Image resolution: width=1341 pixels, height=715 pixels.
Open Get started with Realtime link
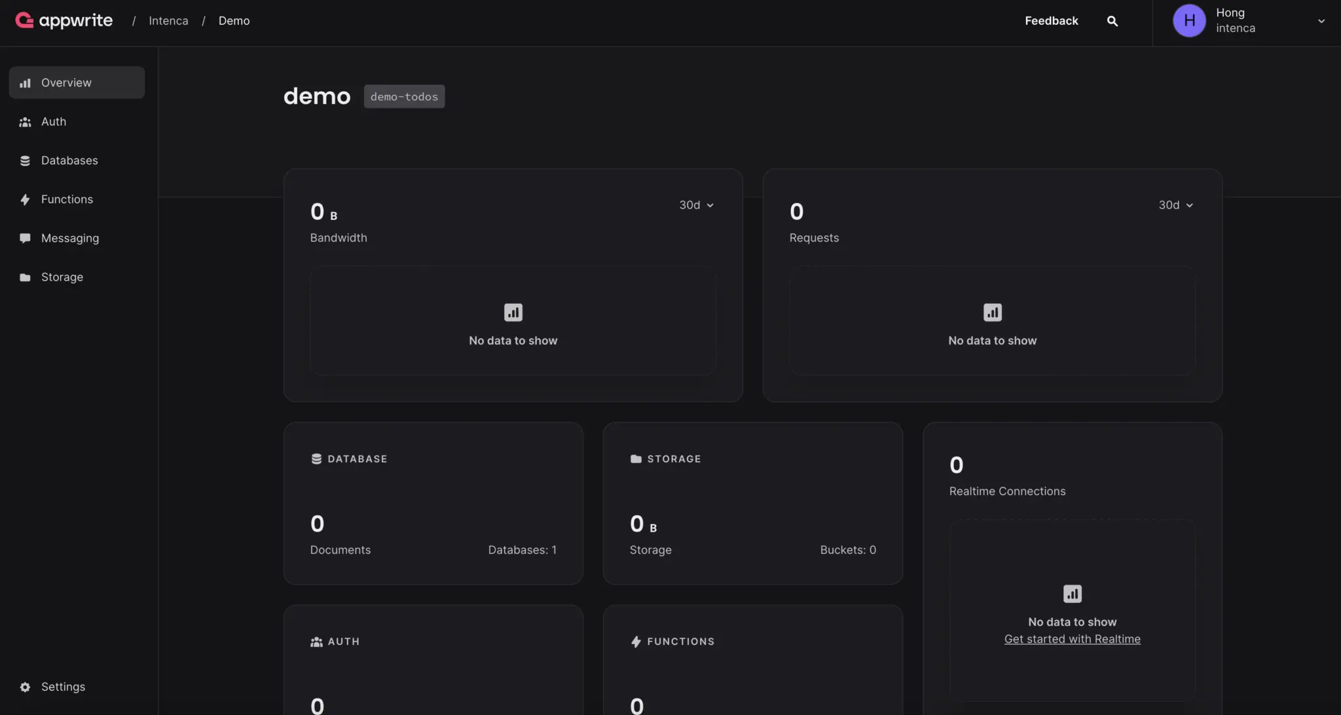(1072, 639)
